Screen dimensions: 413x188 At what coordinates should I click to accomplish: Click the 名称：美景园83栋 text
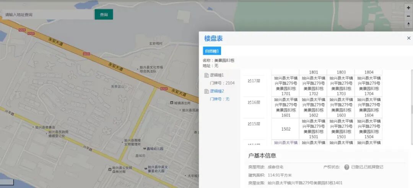coord(219,60)
